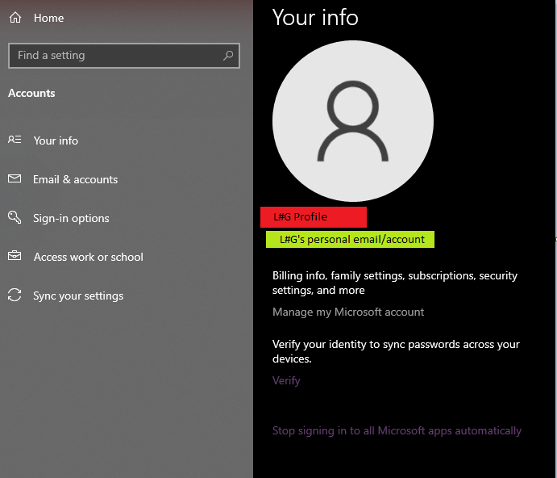This screenshot has width=557, height=478.
Task: Open Sync your settings section
Action: click(x=78, y=296)
